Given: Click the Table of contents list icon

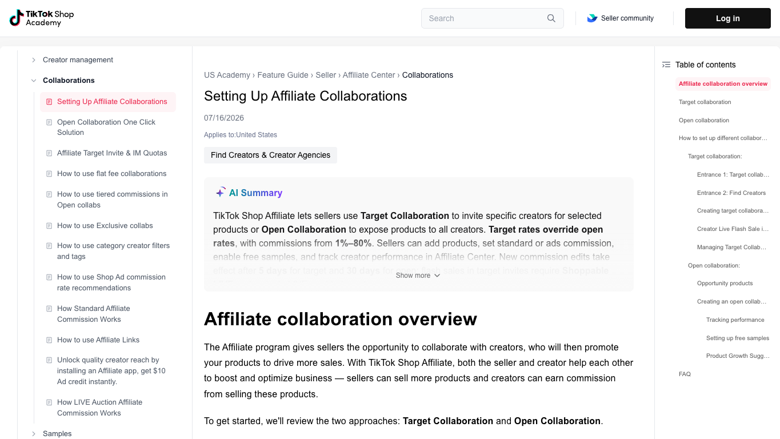Looking at the screenshot, I should 666,65.
